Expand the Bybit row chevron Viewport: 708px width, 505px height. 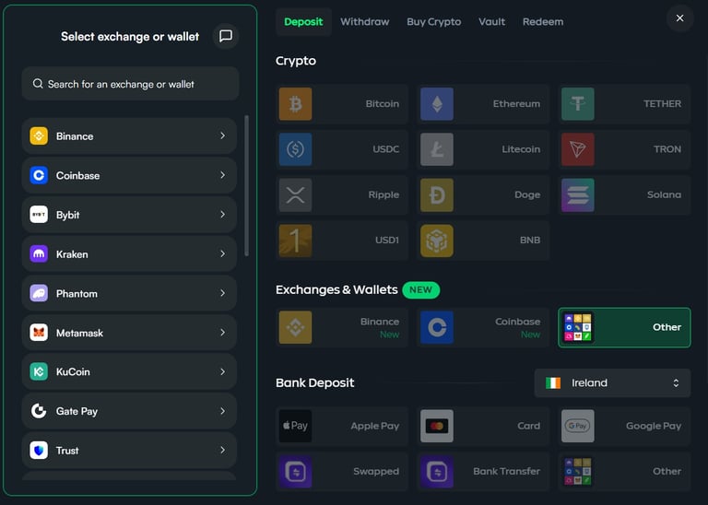point(222,215)
